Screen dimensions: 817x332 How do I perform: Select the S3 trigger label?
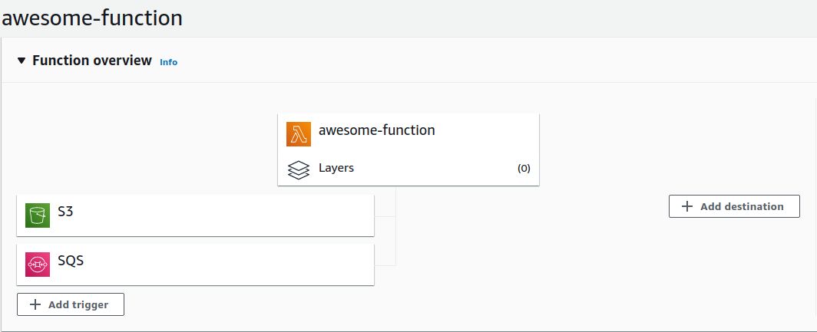click(x=65, y=212)
